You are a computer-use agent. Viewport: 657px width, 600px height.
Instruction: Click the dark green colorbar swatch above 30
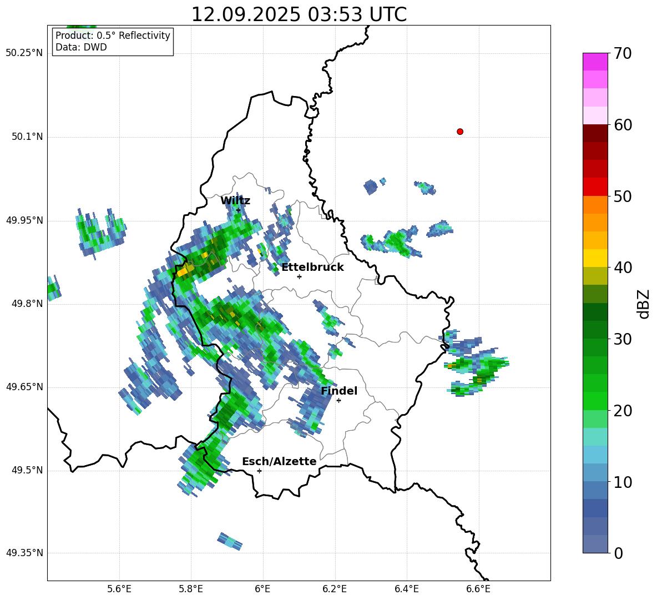coord(595,330)
